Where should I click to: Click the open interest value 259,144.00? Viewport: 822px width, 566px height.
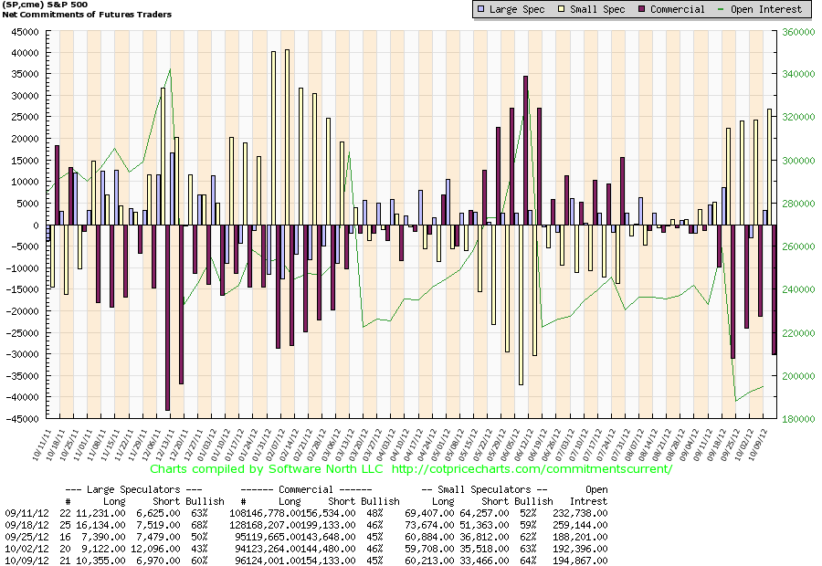coord(580,525)
